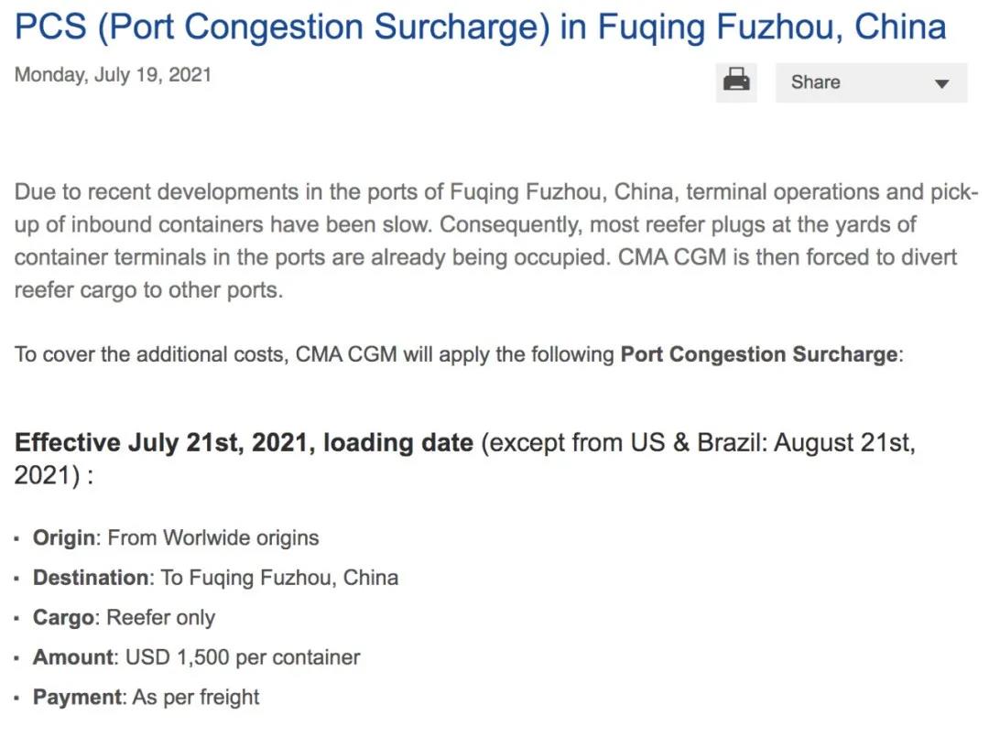This screenshot has height=737, width=989.
Task: Click the Share dropdown arrow
Action: pyautogui.click(x=941, y=83)
